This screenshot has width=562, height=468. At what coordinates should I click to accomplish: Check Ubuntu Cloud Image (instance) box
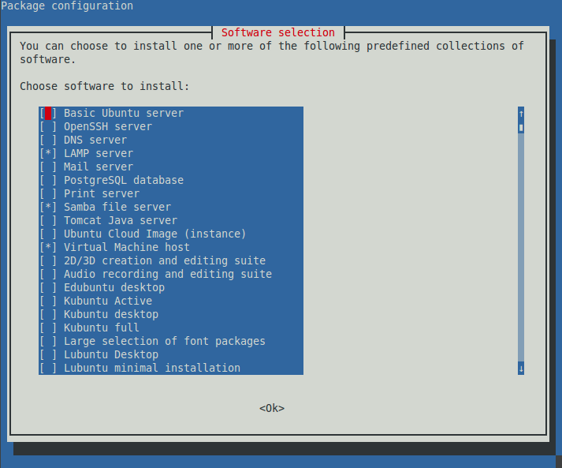48,234
